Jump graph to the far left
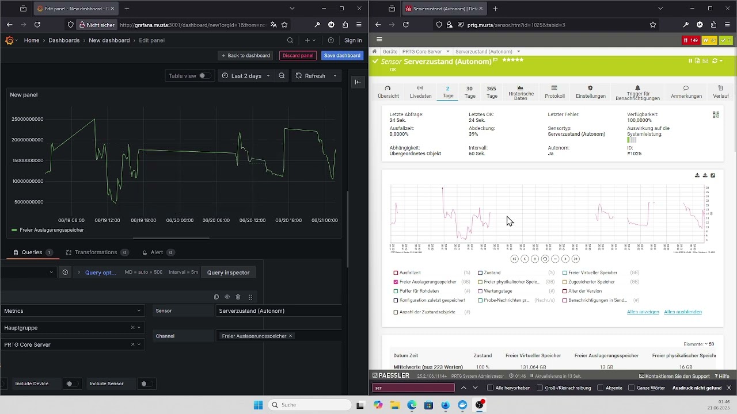The height and width of the screenshot is (414, 737). pos(514,259)
